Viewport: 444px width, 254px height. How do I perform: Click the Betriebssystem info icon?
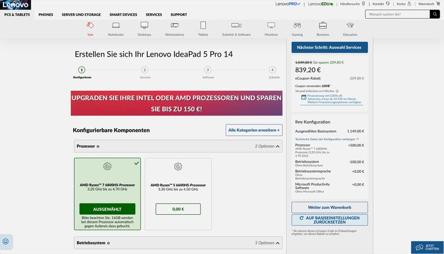point(108,243)
